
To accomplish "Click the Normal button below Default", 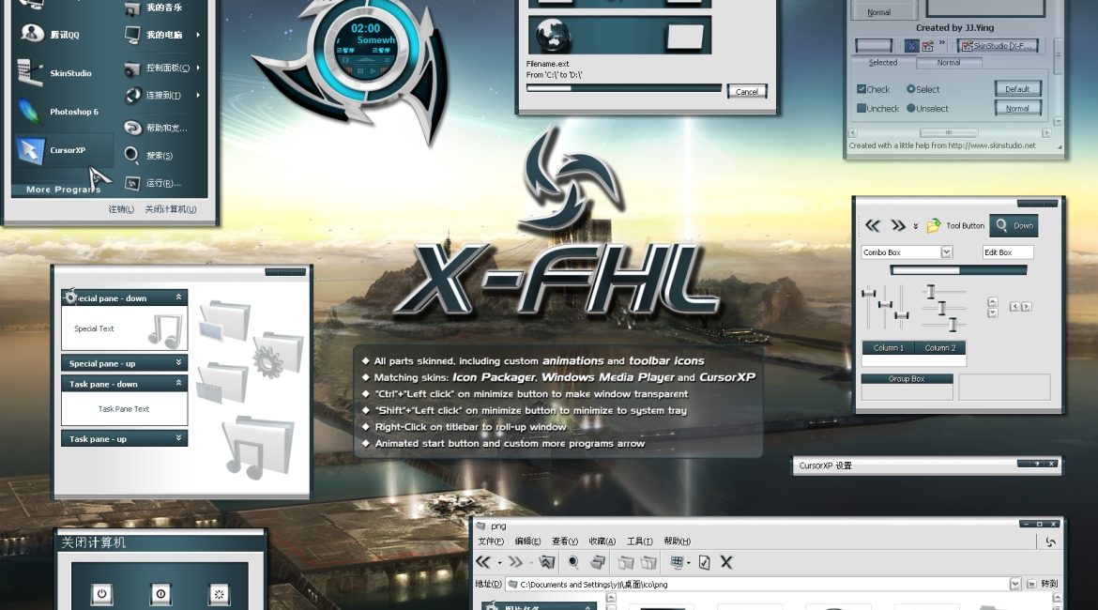I will click(1017, 109).
